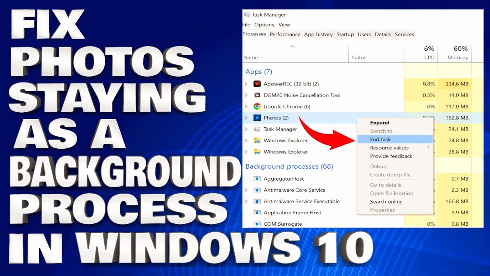The width and height of the screenshot is (490, 276).
Task: Expand the Antimalware Service Executable row
Action: pyautogui.click(x=246, y=201)
